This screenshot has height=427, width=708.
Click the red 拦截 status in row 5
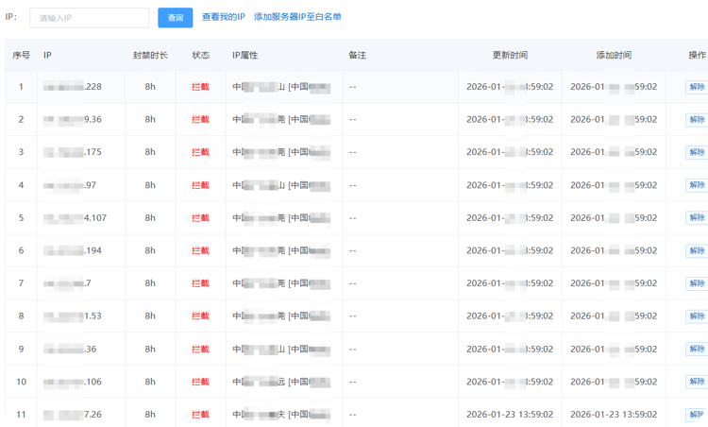point(200,218)
